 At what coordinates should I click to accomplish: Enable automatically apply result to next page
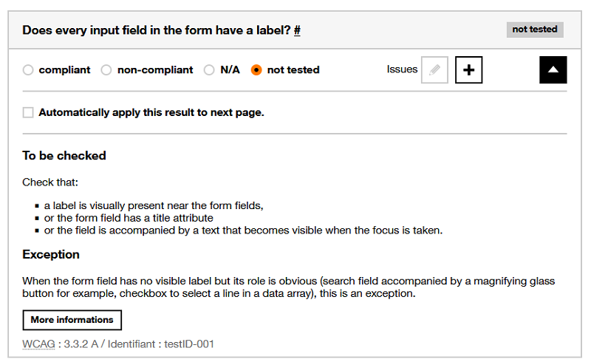click(28, 113)
